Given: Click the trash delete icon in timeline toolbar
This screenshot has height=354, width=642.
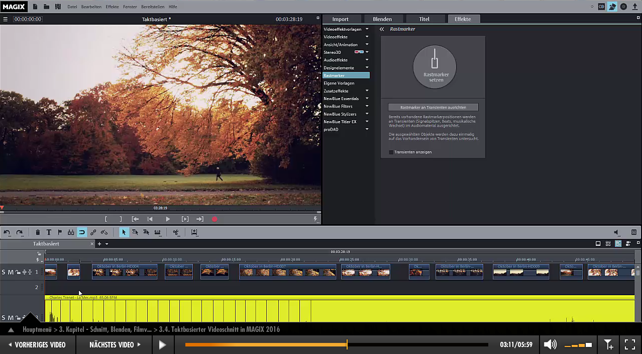Looking at the screenshot, I should [x=38, y=232].
